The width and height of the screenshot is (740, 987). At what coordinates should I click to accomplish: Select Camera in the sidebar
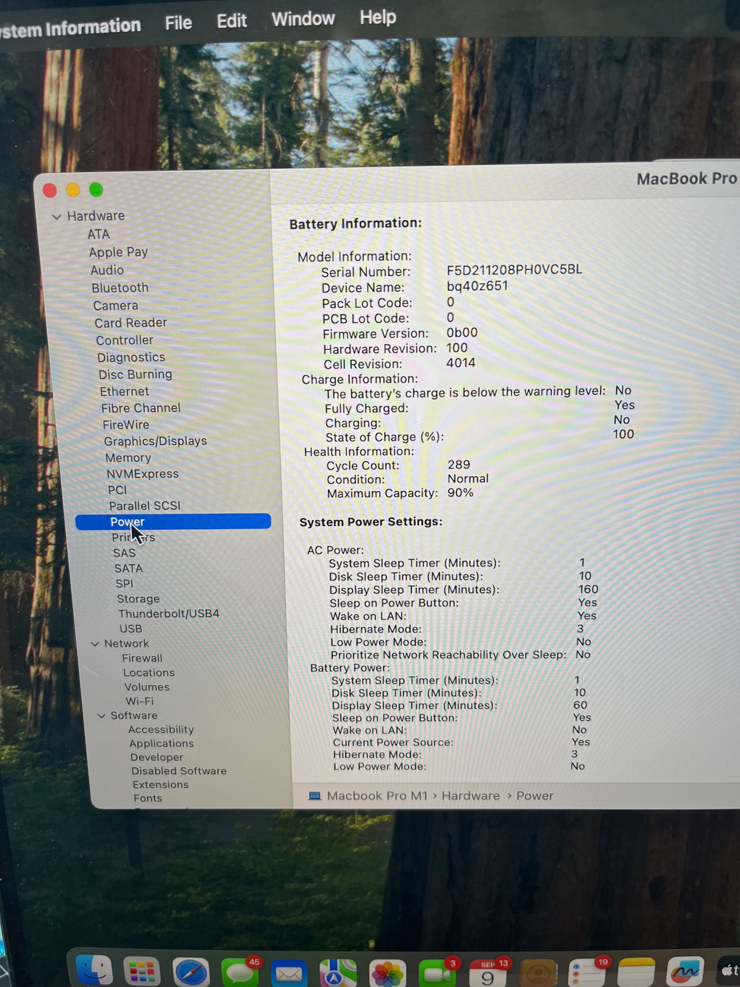(115, 305)
